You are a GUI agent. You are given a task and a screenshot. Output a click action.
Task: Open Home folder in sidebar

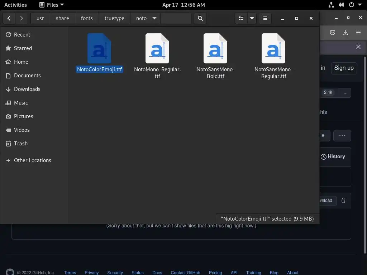point(34,62)
